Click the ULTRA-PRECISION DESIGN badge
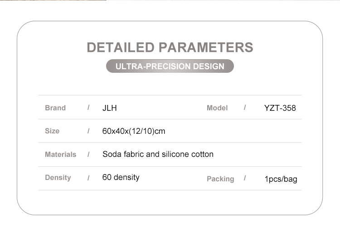340x236 pixels. pos(170,66)
